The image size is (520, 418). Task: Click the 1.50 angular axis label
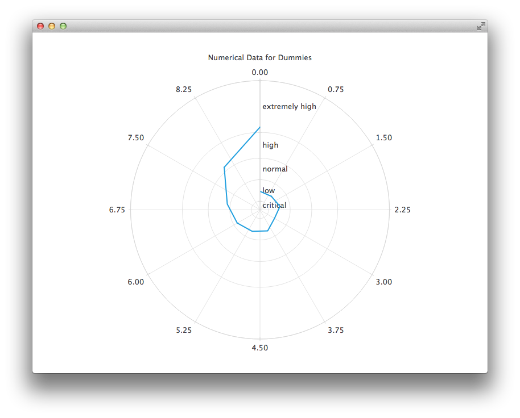[383, 137]
